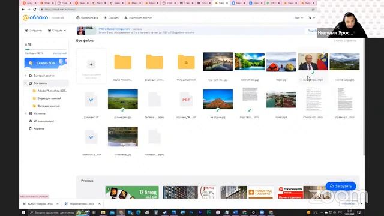Click the link badge on на отдыхе.jpg
The width and height of the screenshot is (384, 216).
point(218,110)
